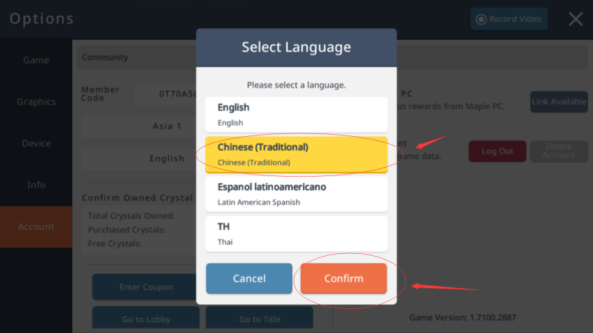Click the Delete Account button

pyautogui.click(x=559, y=151)
